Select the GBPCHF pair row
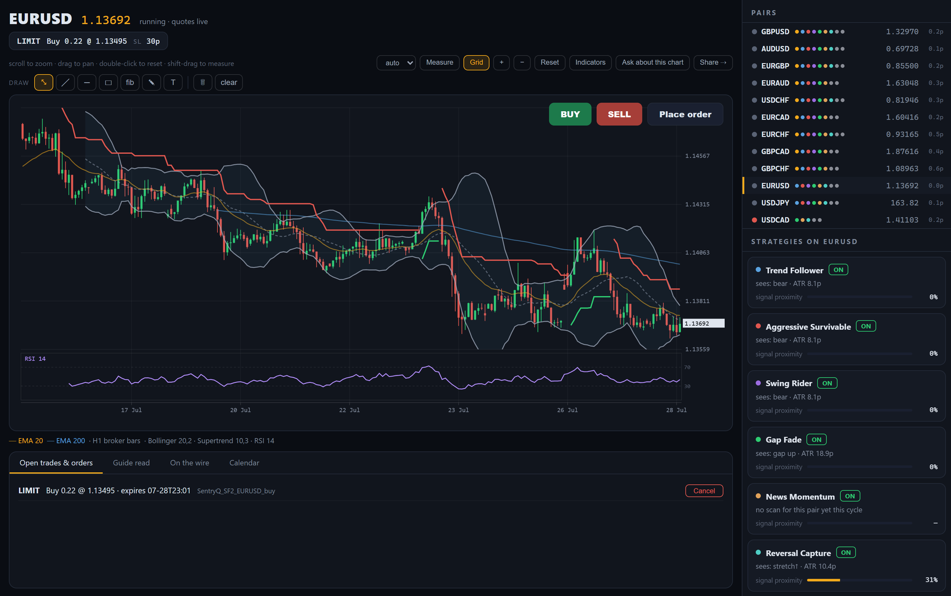This screenshot has width=951, height=596. tap(847, 169)
